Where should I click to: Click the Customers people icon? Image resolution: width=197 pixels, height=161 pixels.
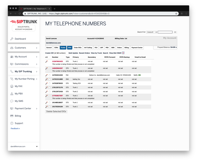12,48
